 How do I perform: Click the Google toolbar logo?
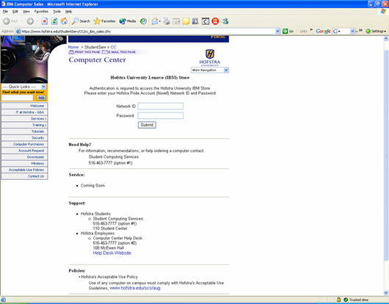323,32
